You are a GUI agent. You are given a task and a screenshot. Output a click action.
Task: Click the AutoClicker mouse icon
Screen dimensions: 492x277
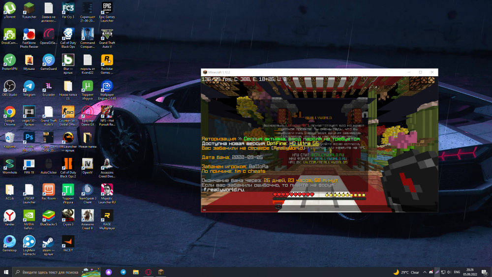click(x=49, y=166)
